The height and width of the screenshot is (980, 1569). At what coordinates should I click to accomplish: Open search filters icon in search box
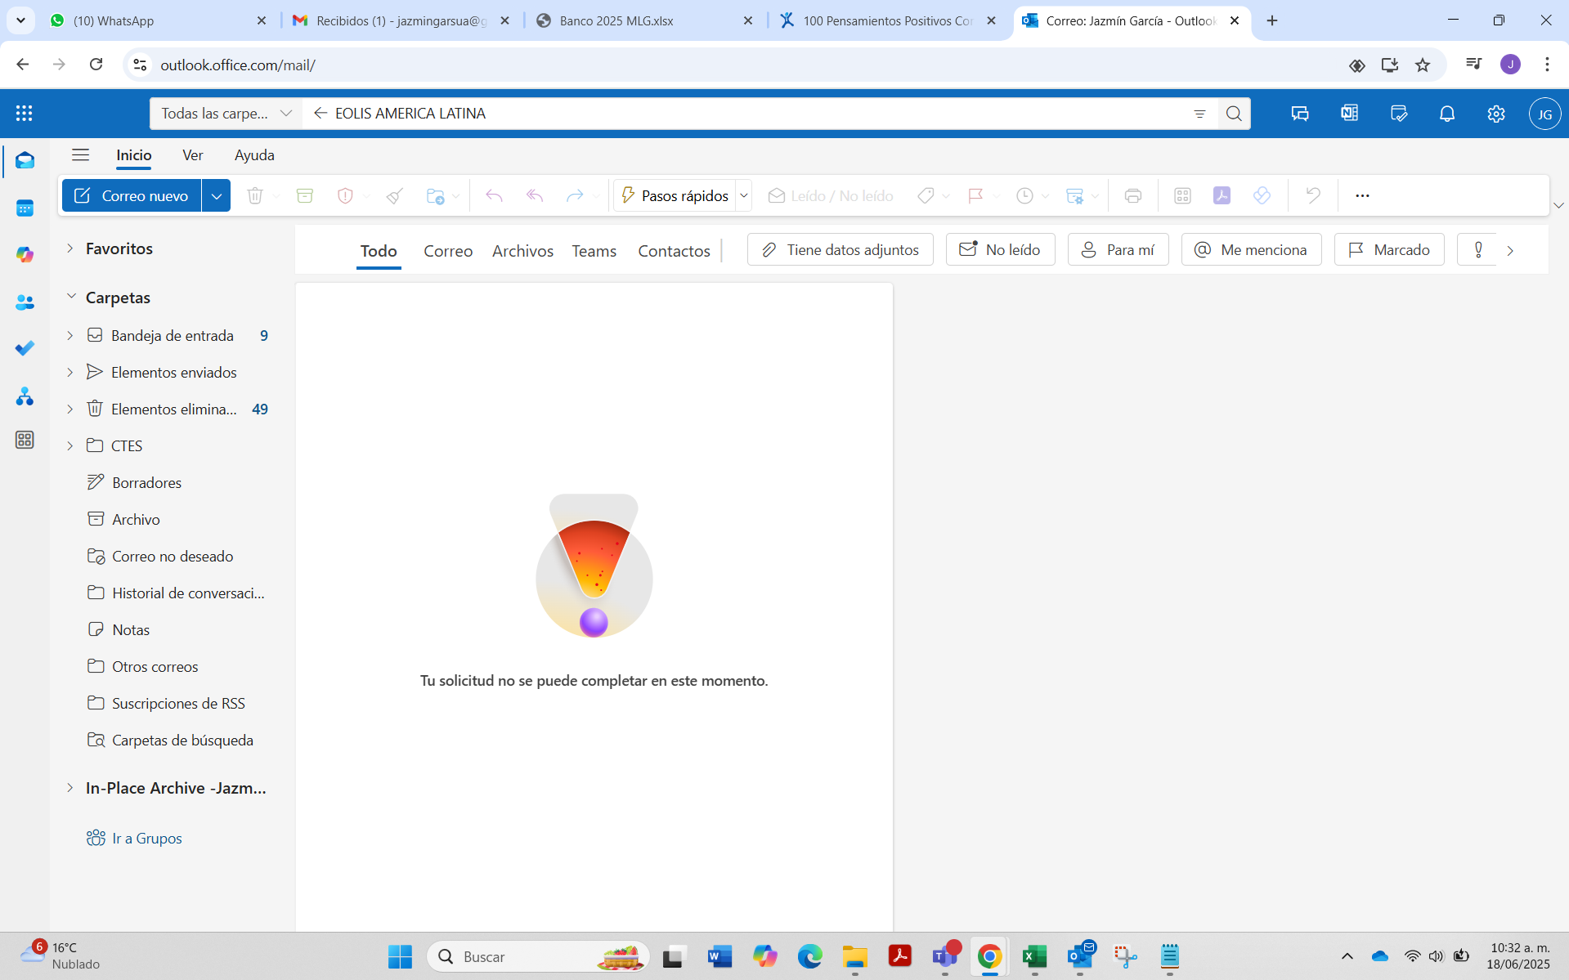click(1199, 114)
